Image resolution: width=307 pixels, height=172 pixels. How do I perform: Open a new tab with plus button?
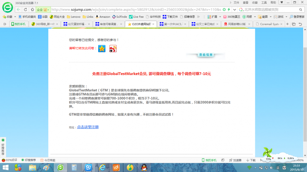coord(287,24)
